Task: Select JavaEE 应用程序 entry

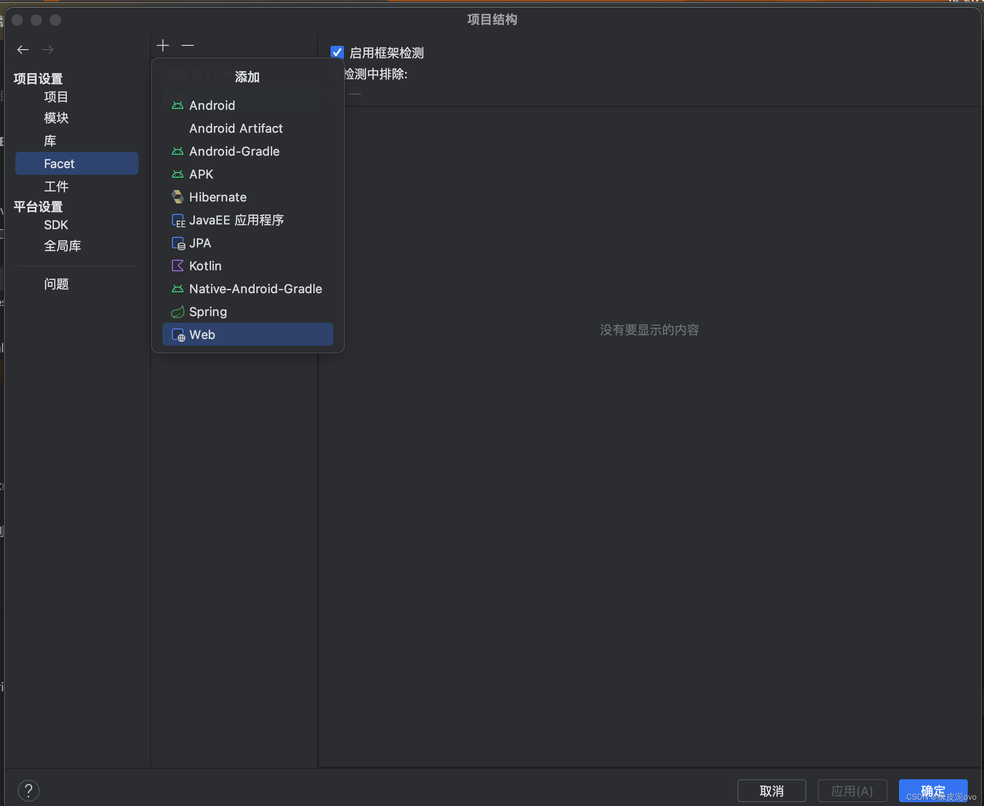Action: pos(248,220)
